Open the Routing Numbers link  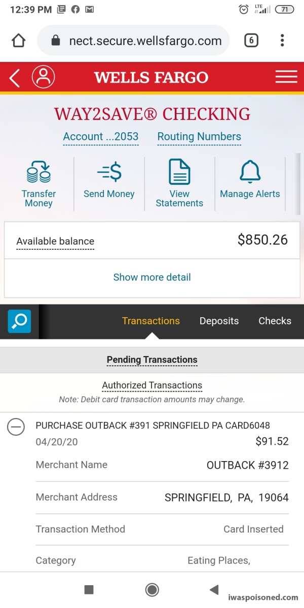coord(199,137)
